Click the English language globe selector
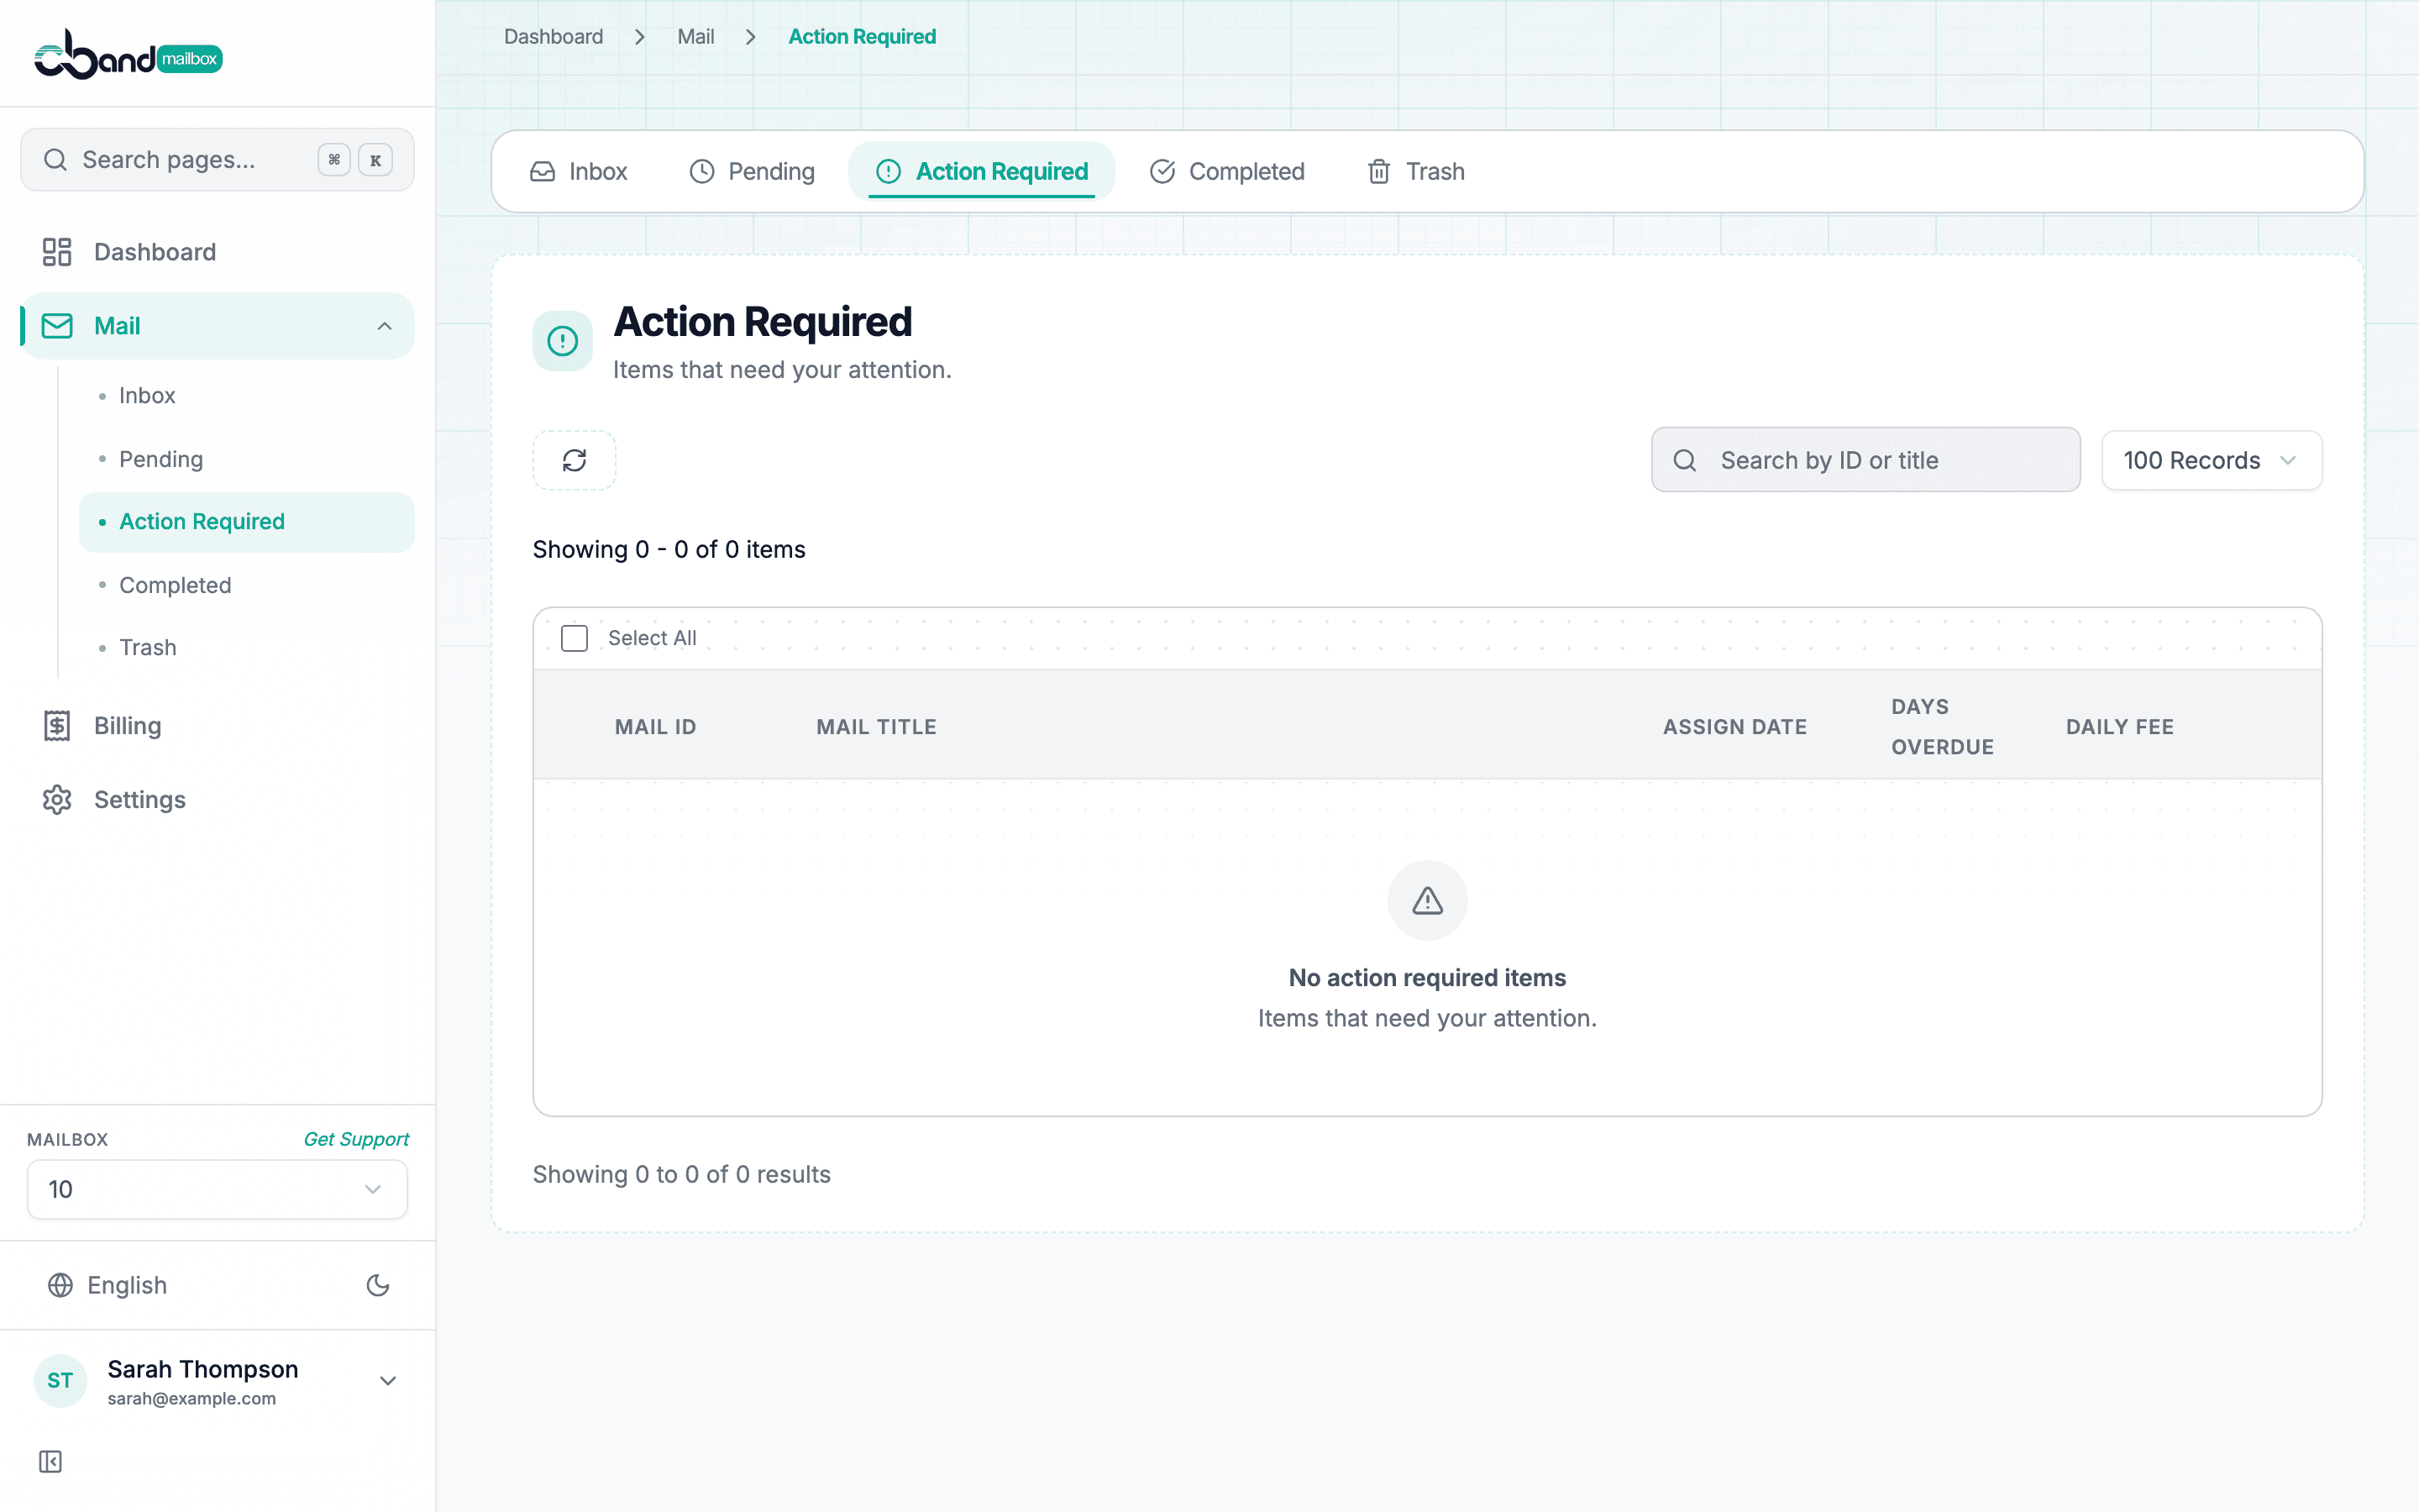Screen dimensions: 2419x1512 [x=108, y=1285]
